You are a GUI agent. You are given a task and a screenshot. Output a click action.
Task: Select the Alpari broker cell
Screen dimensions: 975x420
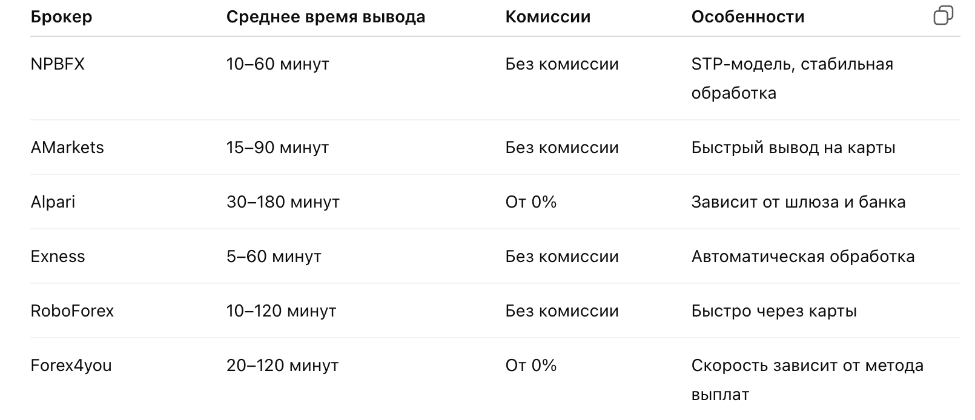coord(53,202)
